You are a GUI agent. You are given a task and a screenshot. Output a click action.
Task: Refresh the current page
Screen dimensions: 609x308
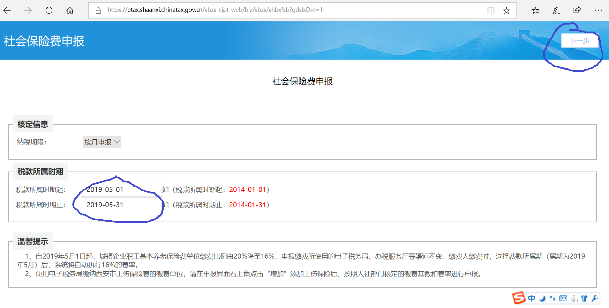[x=49, y=11]
